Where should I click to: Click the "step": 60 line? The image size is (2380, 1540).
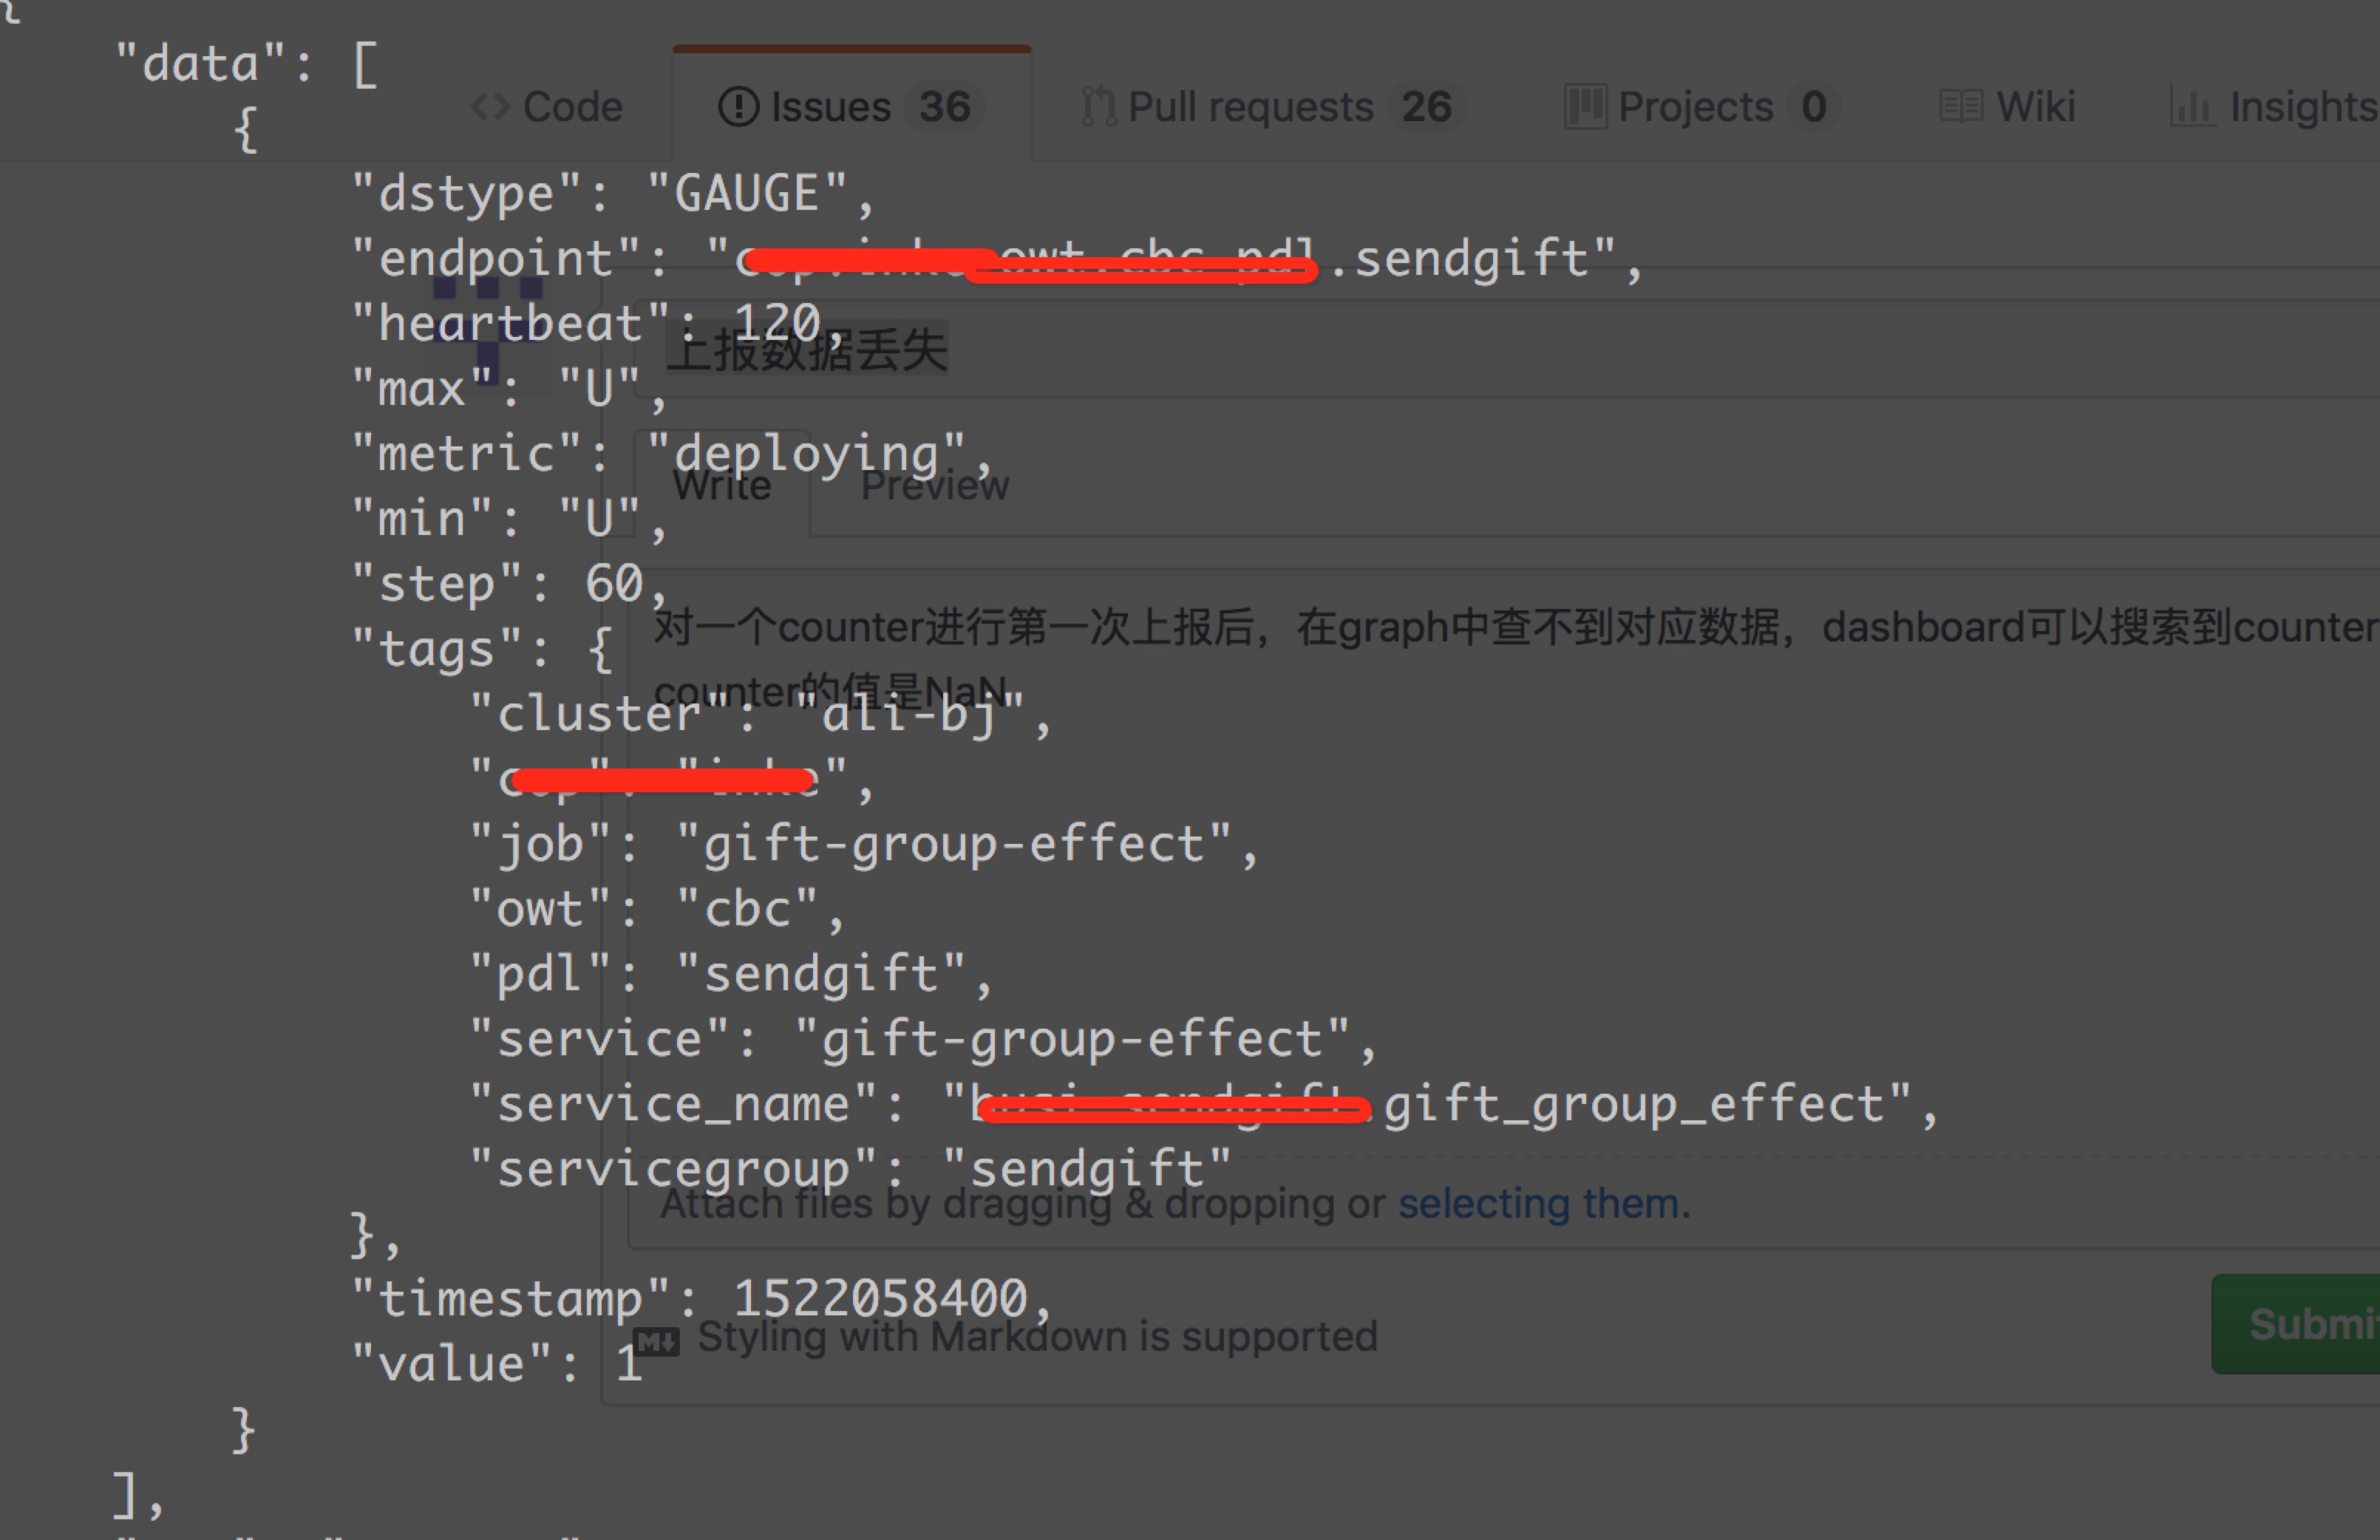(x=509, y=585)
